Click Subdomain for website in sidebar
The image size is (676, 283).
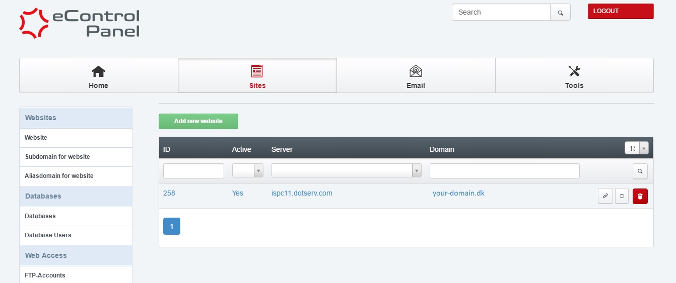click(57, 157)
